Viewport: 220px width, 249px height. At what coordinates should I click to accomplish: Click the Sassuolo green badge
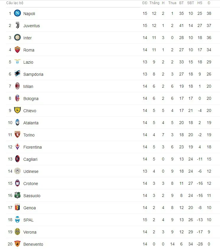pos(17,195)
